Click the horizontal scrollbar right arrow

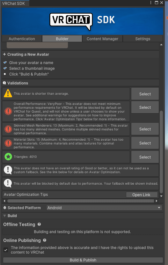(x=157, y=201)
